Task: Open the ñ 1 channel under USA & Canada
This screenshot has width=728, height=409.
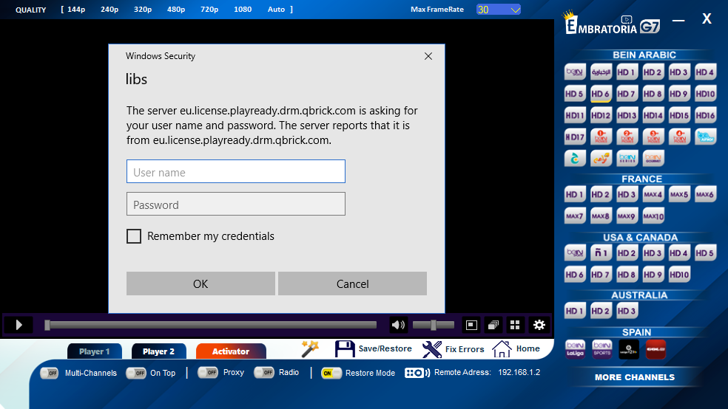Action: pos(601,253)
